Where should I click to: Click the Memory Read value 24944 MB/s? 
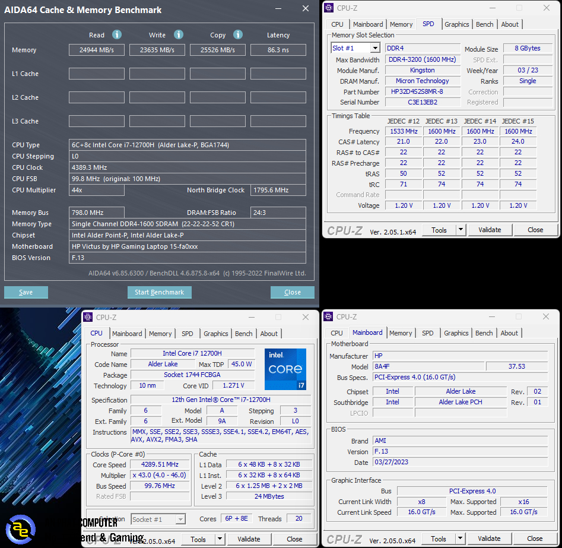click(97, 50)
